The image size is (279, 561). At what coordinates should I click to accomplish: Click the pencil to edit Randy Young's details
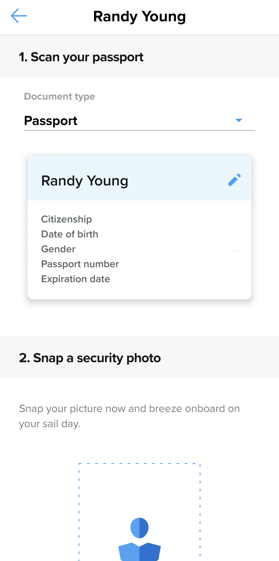coord(234,179)
